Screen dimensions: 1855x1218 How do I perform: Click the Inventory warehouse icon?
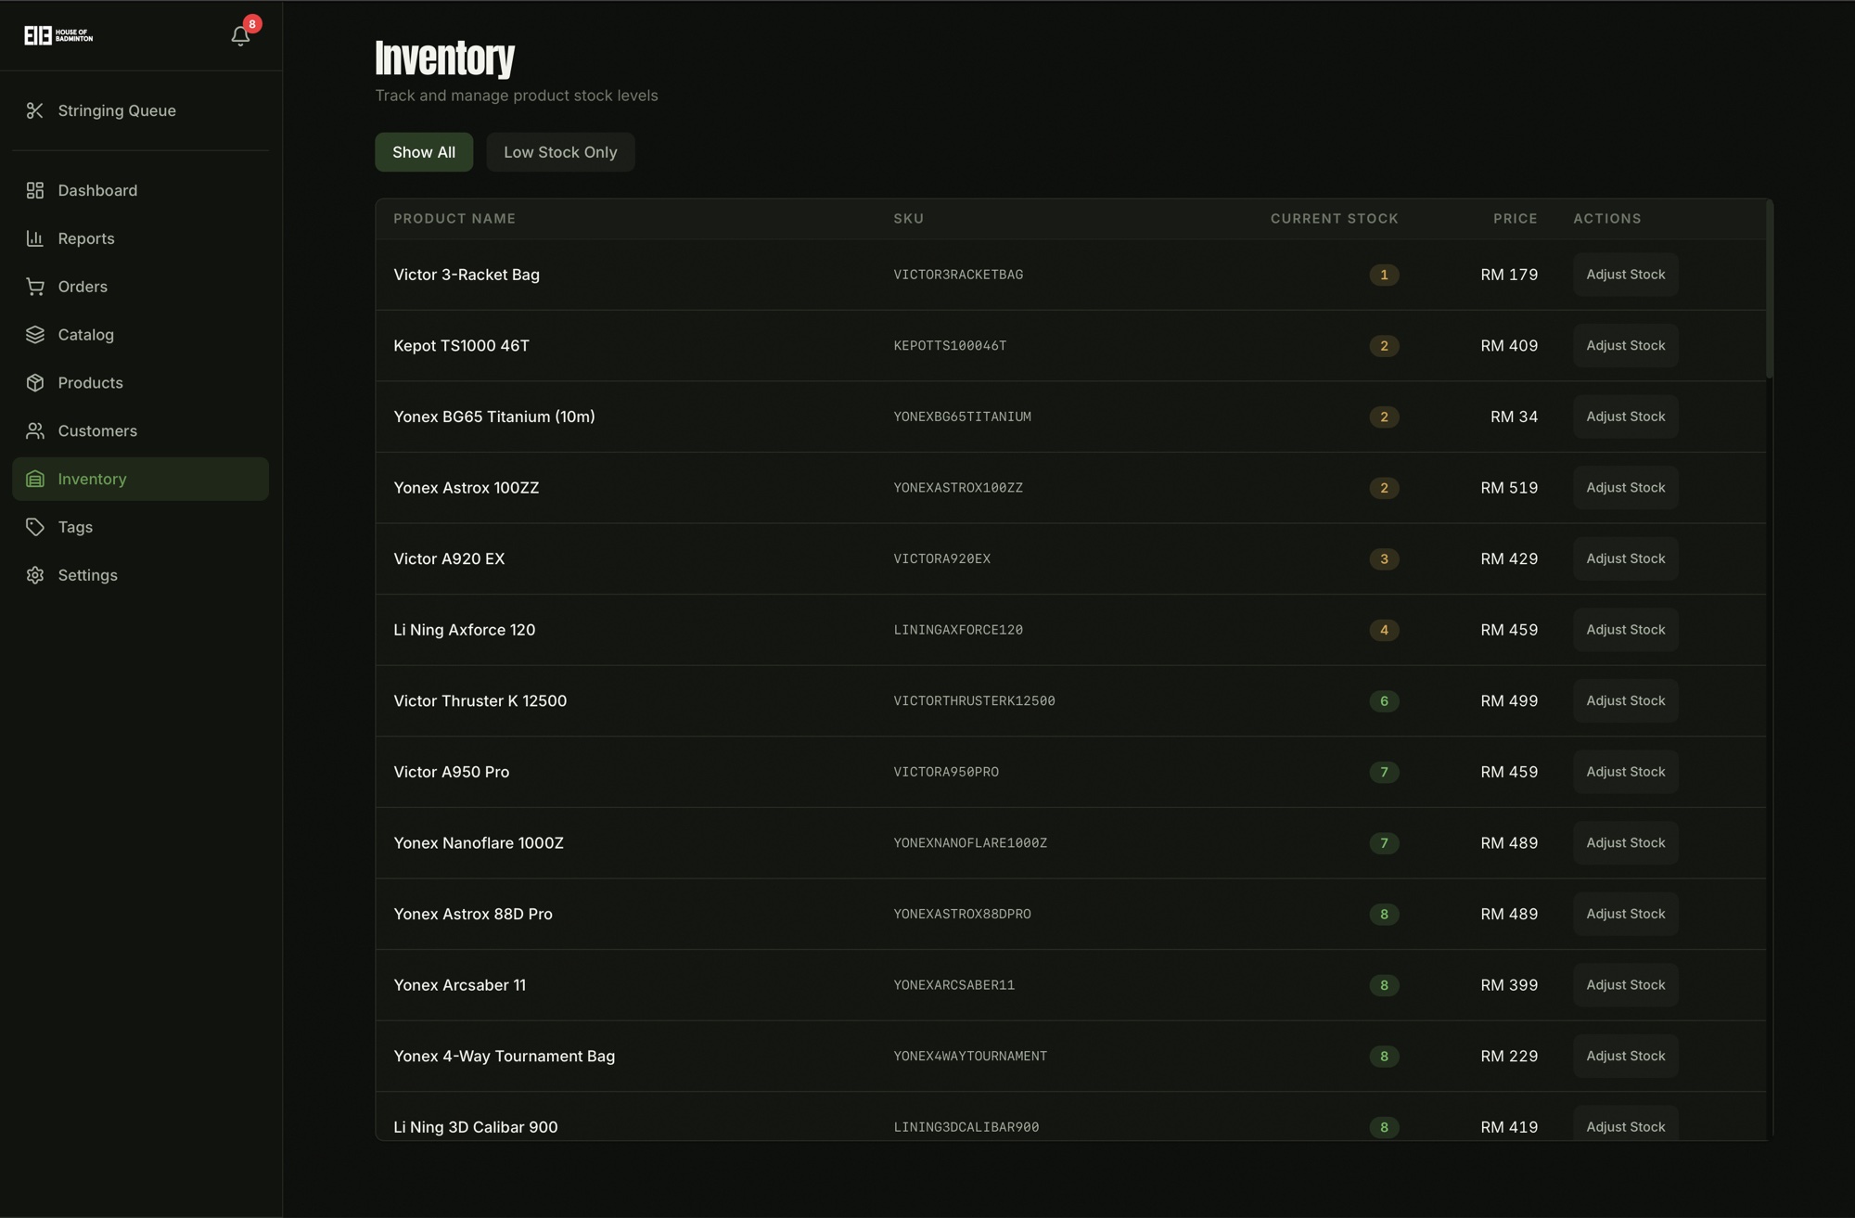point(35,480)
